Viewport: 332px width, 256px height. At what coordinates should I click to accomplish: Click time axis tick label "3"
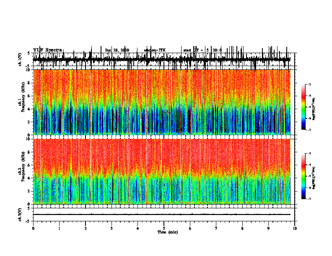[x=112, y=228]
